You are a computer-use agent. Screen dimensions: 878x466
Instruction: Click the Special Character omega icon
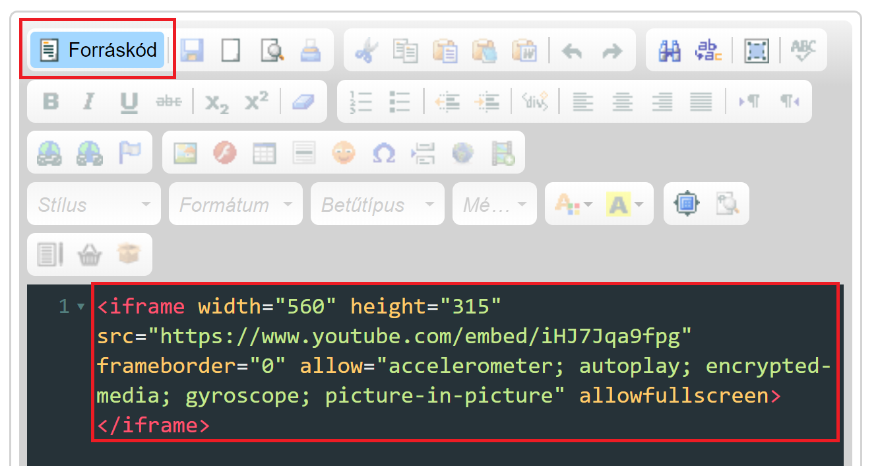click(383, 152)
